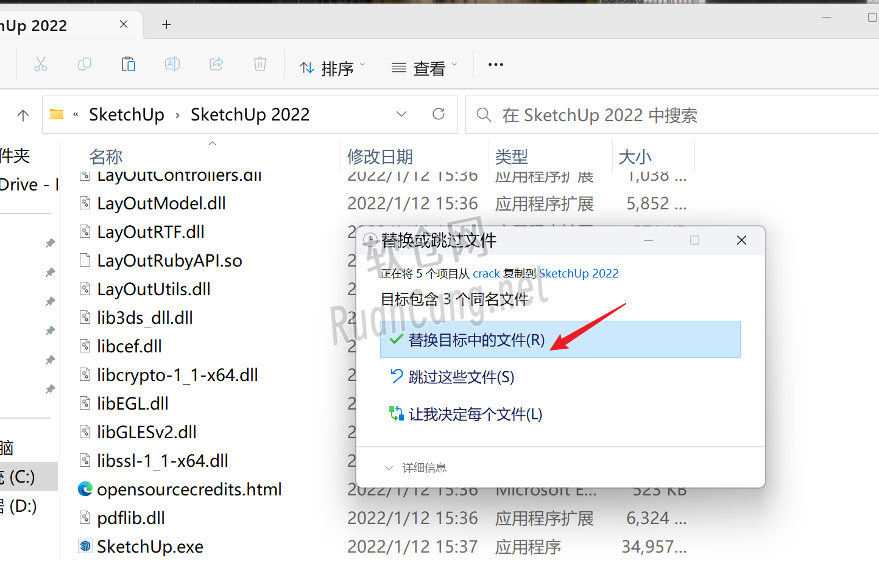
Task: Refresh the folder with the reload icon
Action: 439,114
